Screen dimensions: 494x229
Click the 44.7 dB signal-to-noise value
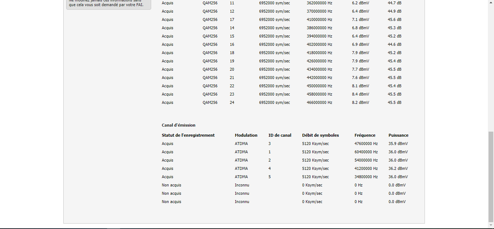(394, 3)
